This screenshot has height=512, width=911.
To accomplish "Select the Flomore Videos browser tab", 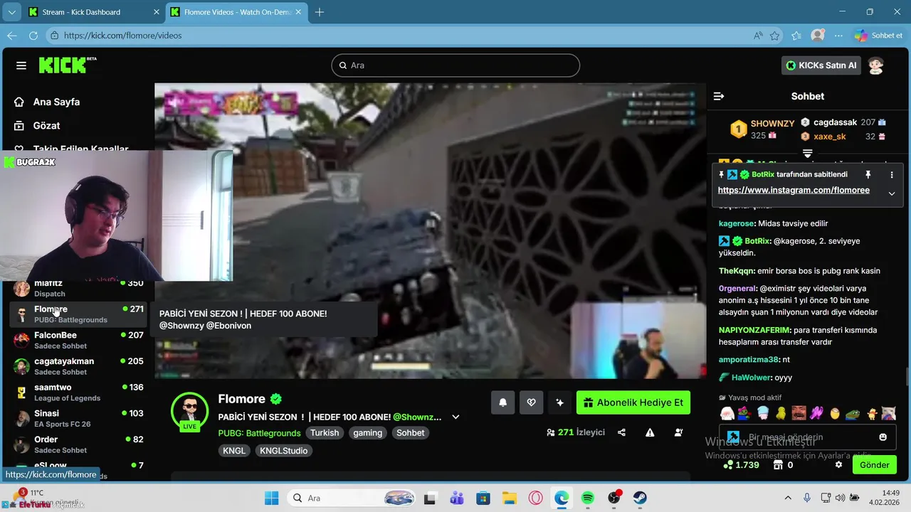I will [236, 12].
